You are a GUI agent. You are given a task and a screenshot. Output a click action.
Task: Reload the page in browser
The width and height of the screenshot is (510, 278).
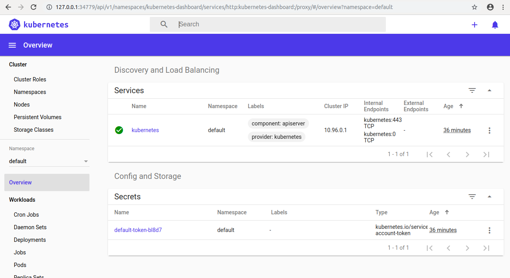click(x=34, y=7)
